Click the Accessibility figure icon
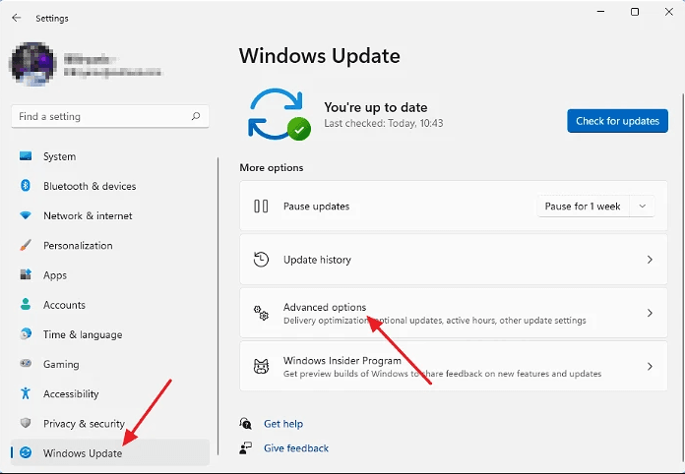 (26, 393)
